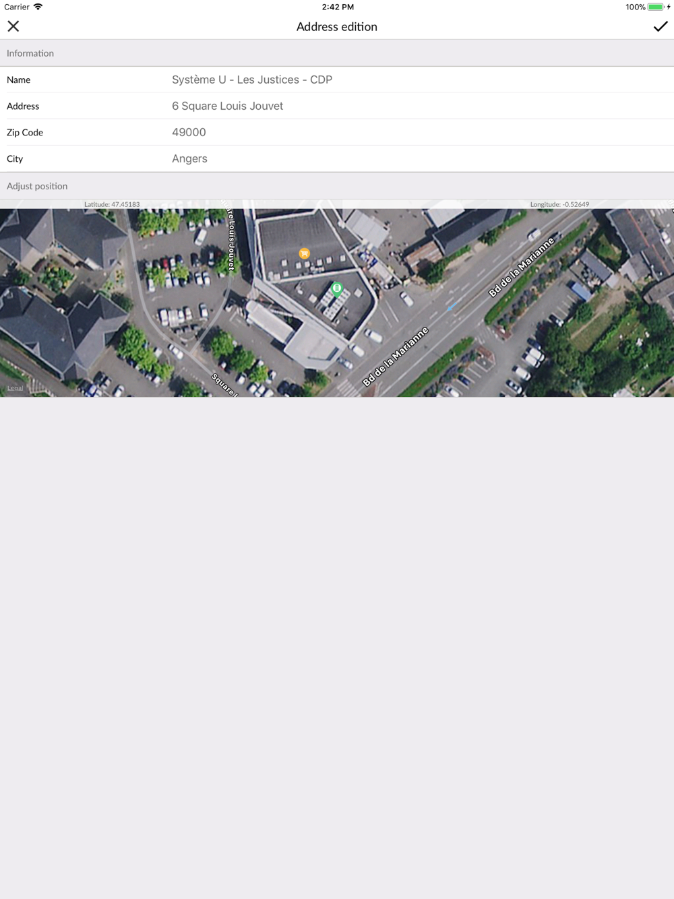
Task: Edit the Zip Code field 49000
Action: coord(189,132)
